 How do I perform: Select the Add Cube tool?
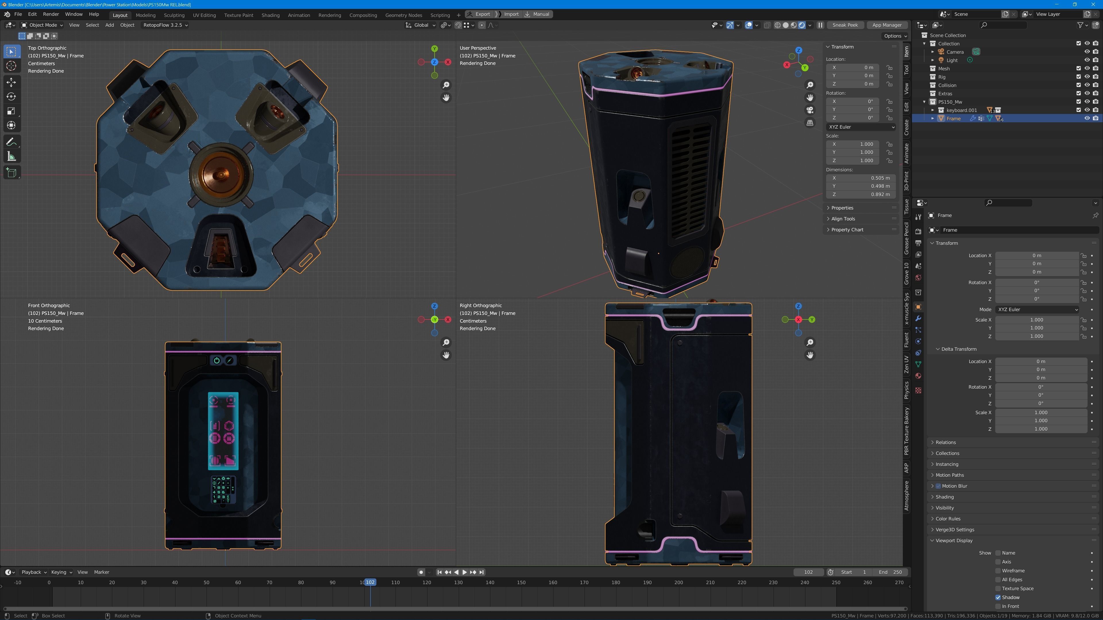(11, 173)
